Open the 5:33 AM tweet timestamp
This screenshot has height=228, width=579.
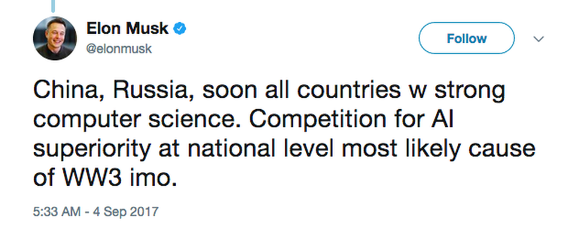point(57,212)
